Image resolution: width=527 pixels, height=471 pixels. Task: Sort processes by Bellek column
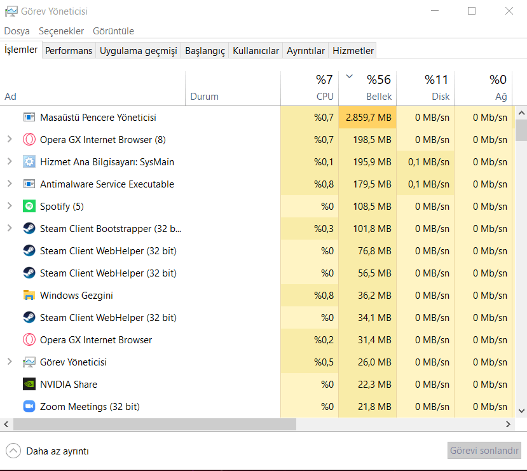[x=367, y=89]
